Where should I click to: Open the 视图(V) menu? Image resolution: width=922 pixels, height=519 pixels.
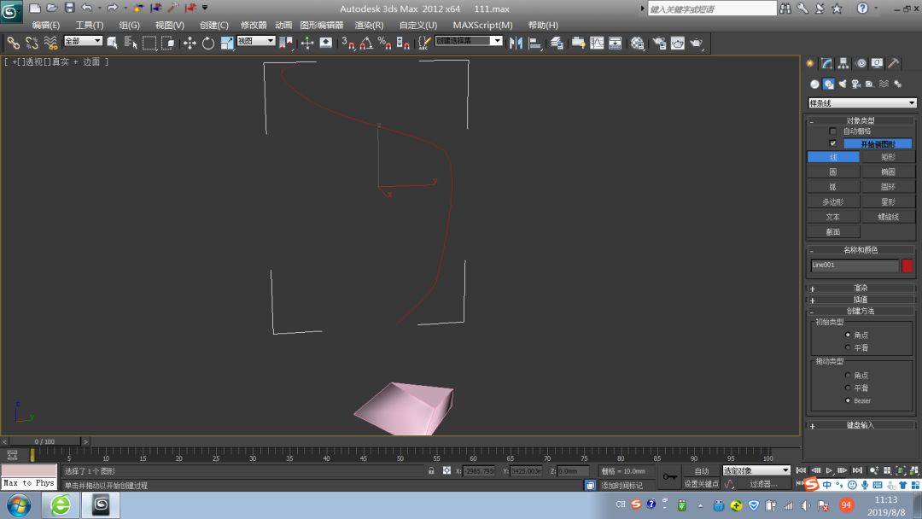click(169, 26)
